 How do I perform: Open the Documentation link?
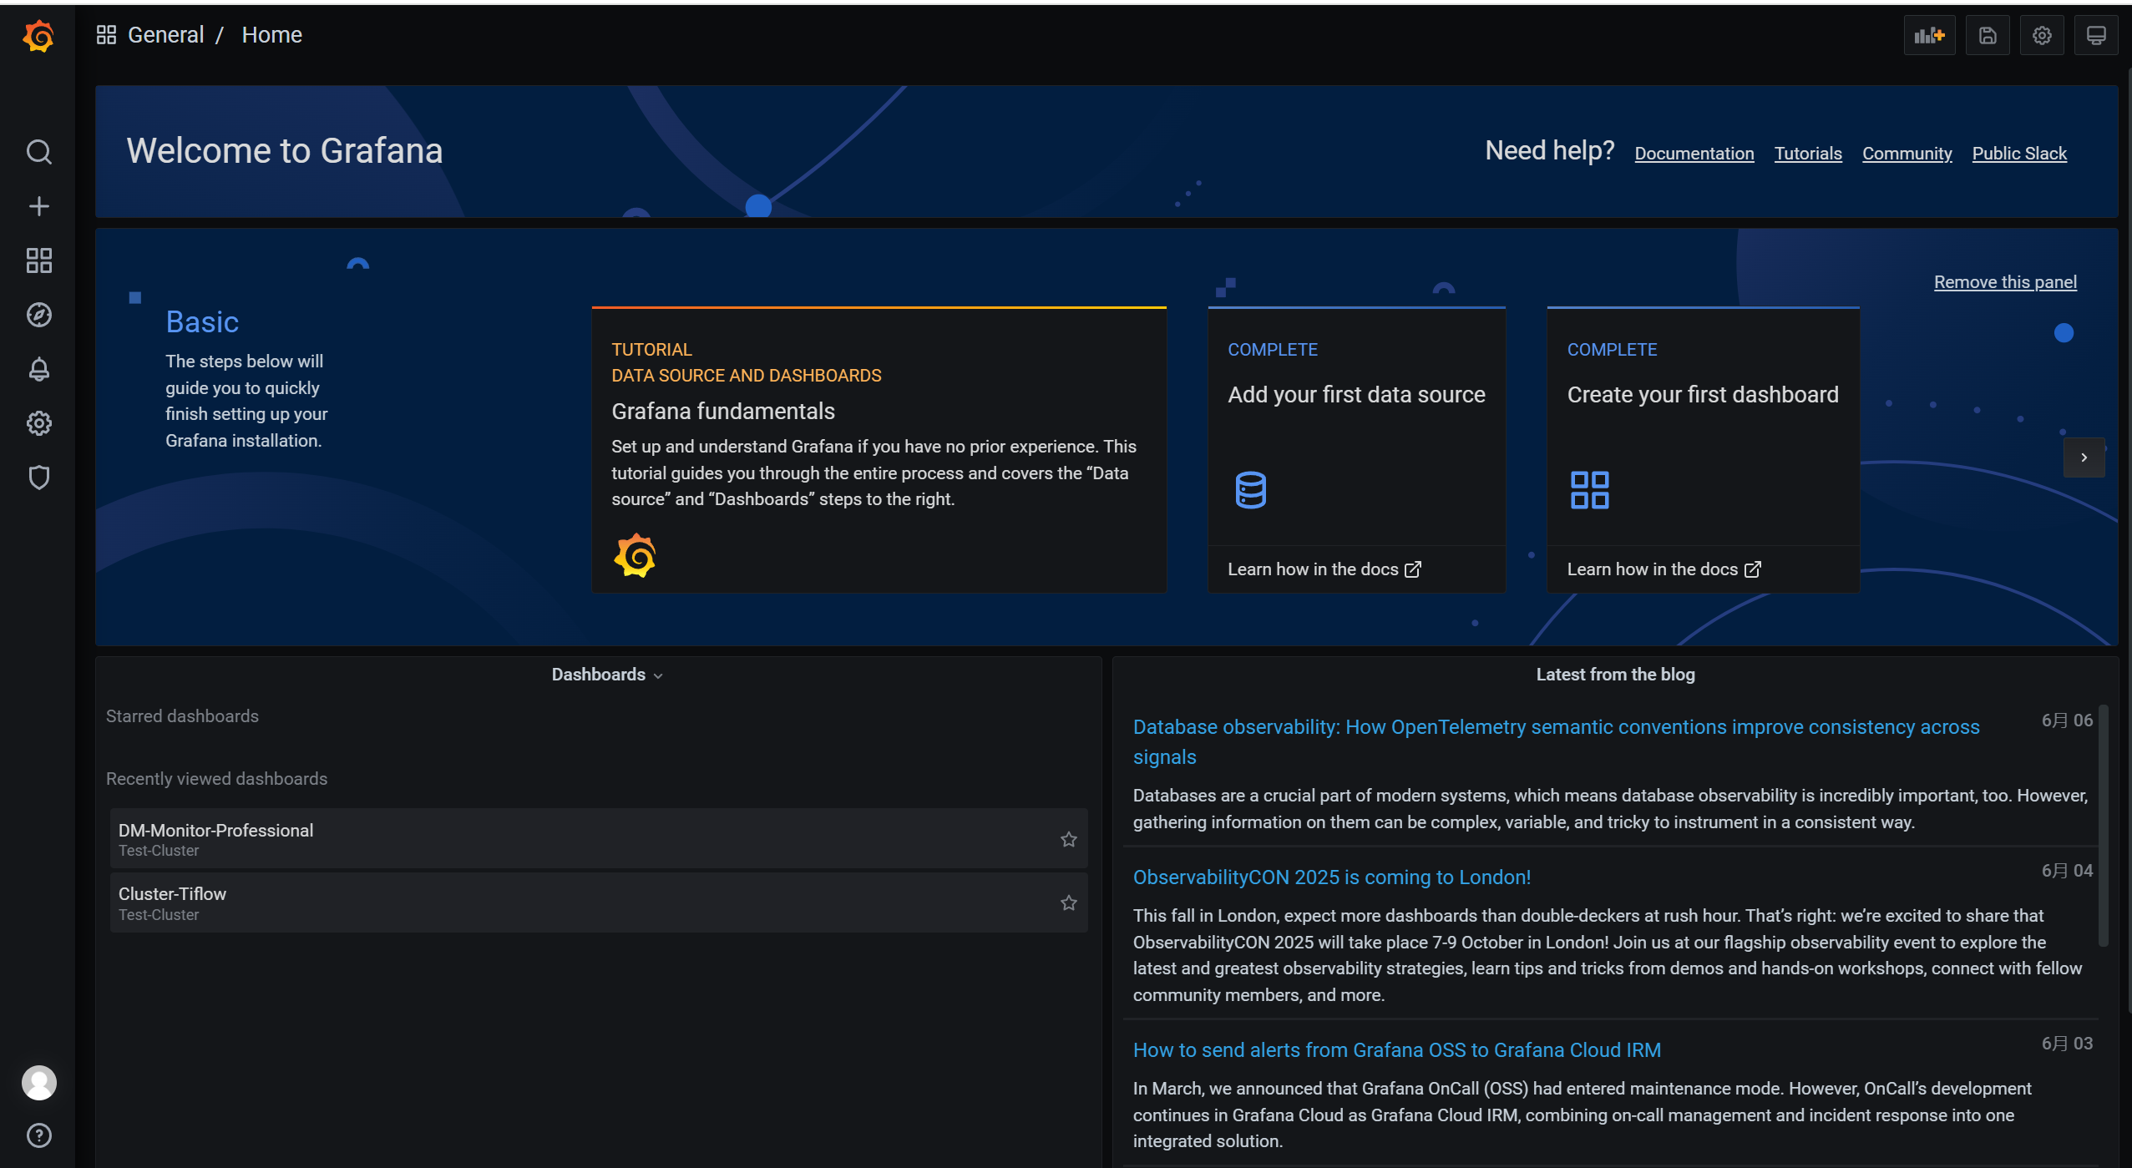pyautogui.click(x=1694, y=154)
